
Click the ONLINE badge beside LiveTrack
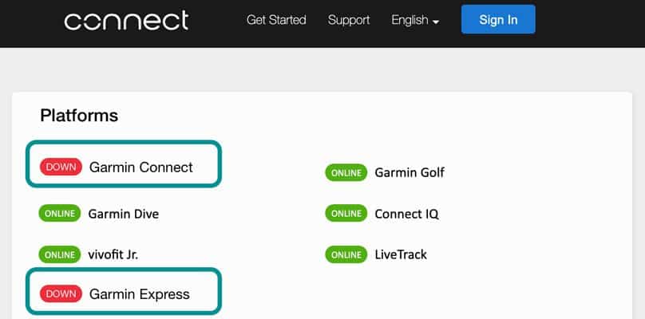tap(346, 254)
